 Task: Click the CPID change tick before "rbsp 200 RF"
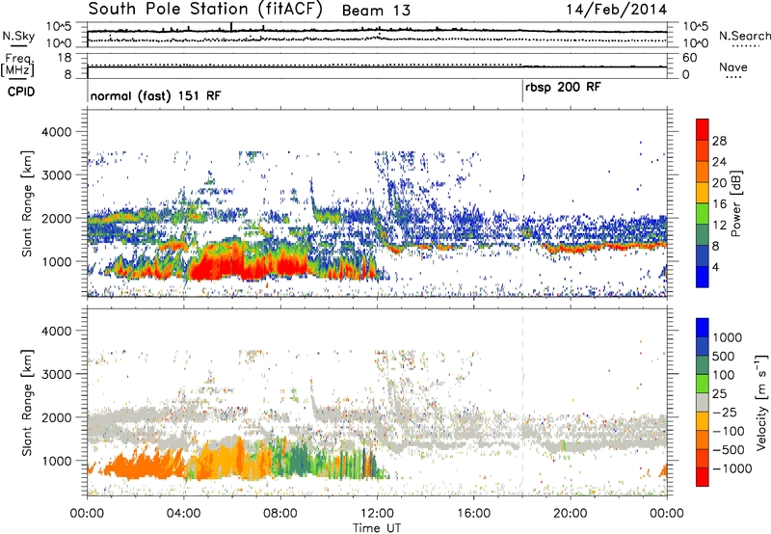pyautogui.click(x=522, y=92)
